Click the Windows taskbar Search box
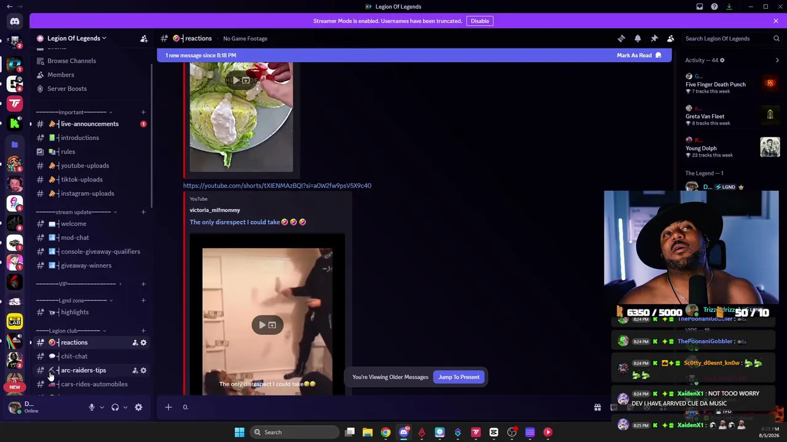Viewport: 787px width, 442px height. (x=296, y=432)
